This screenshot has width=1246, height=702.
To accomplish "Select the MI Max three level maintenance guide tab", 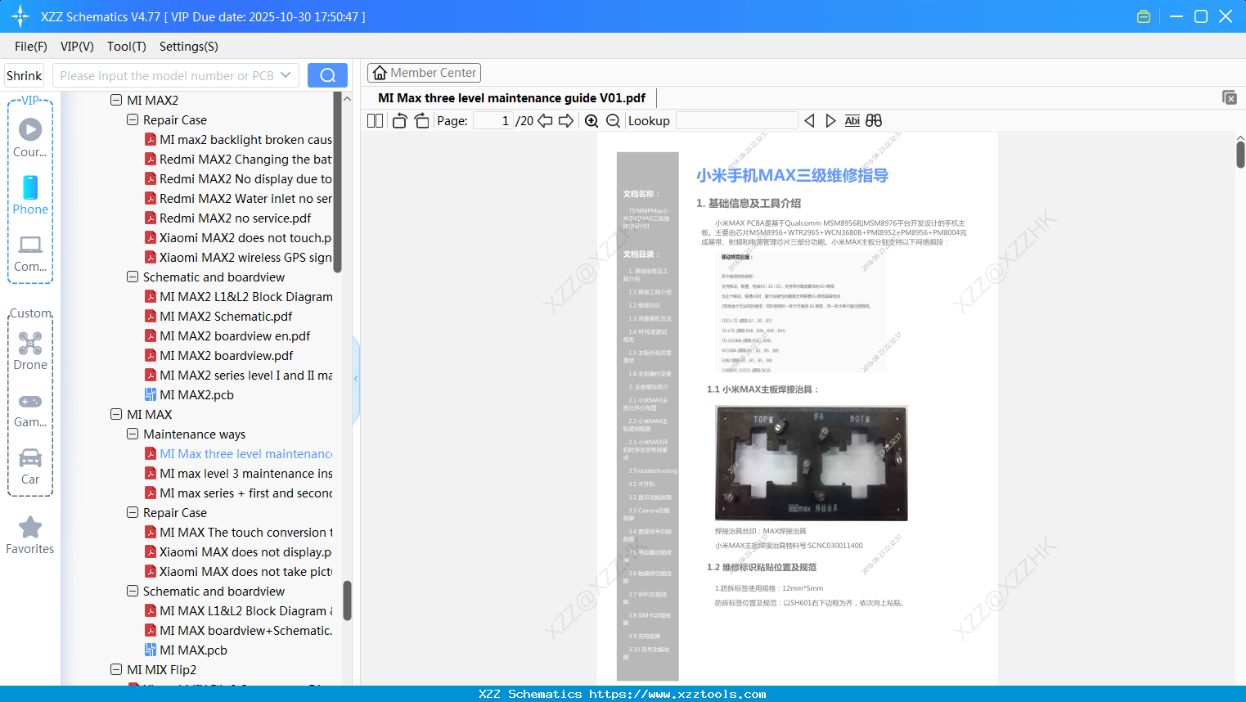I will click(x=512, y=98).
